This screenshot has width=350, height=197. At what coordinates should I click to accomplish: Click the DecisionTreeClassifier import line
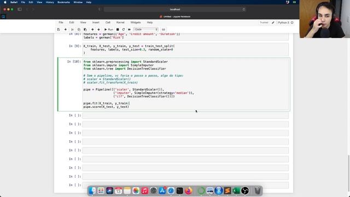pos(125,68)
